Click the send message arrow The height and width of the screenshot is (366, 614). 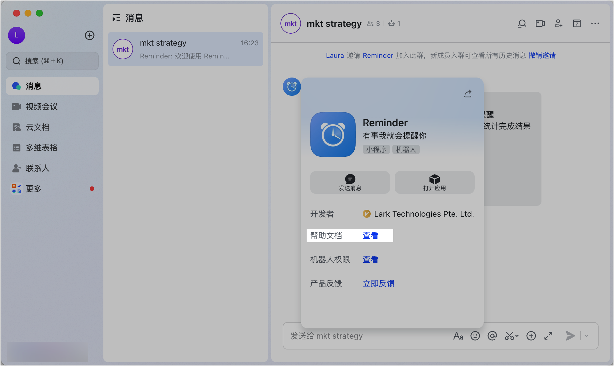point(570,336)
